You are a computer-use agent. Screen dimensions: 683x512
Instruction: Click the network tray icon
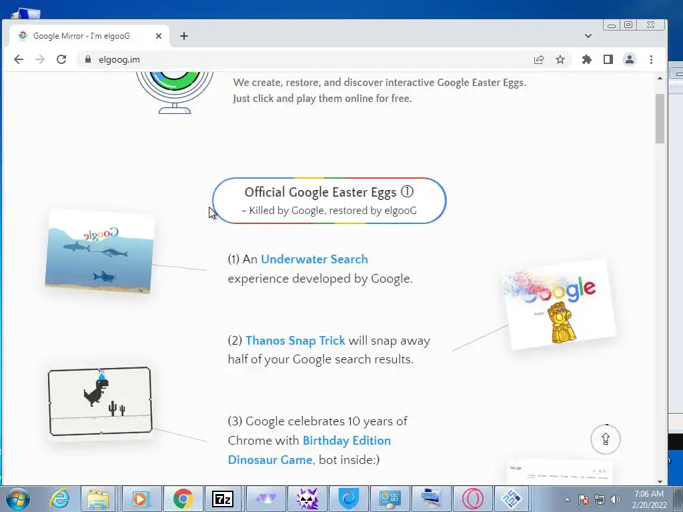600,499
